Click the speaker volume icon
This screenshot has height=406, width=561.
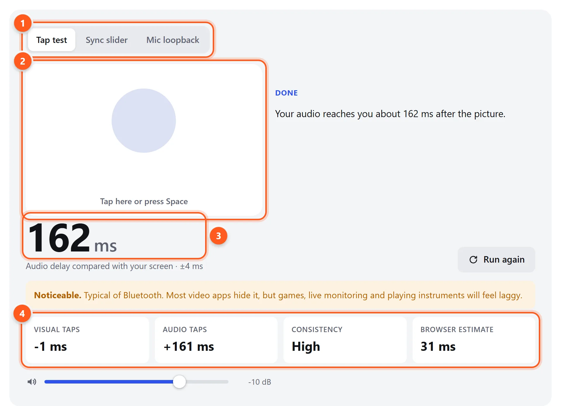coord(32,382)
